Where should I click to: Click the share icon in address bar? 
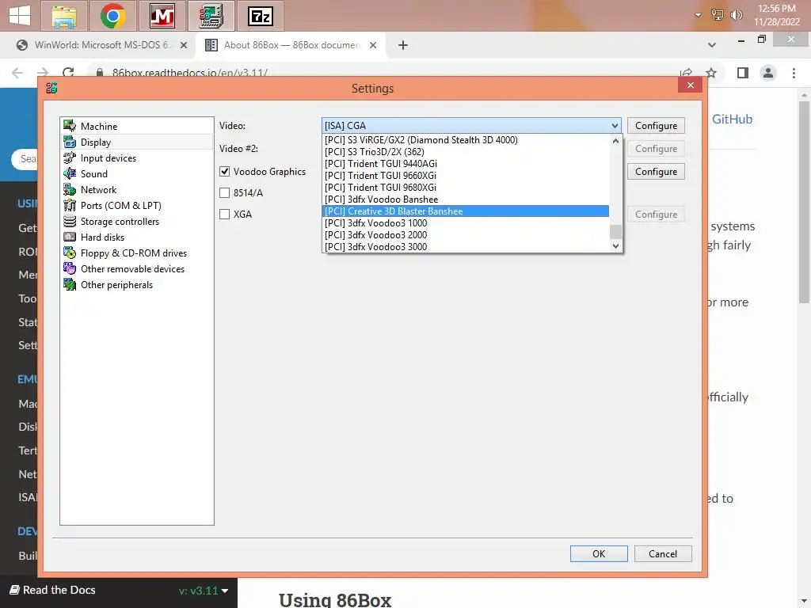tap(686, 73)
